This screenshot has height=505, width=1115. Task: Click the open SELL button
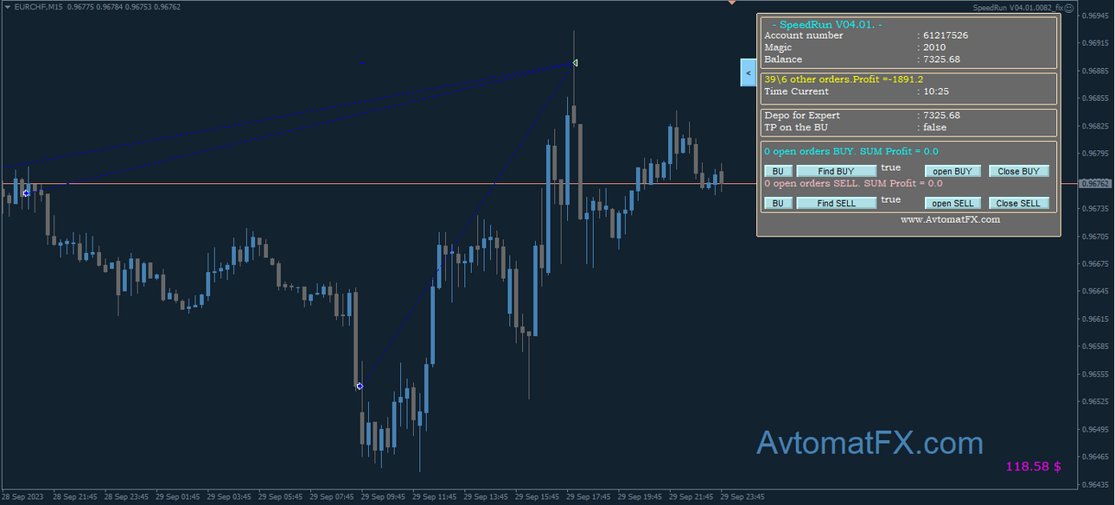point(953,203)
